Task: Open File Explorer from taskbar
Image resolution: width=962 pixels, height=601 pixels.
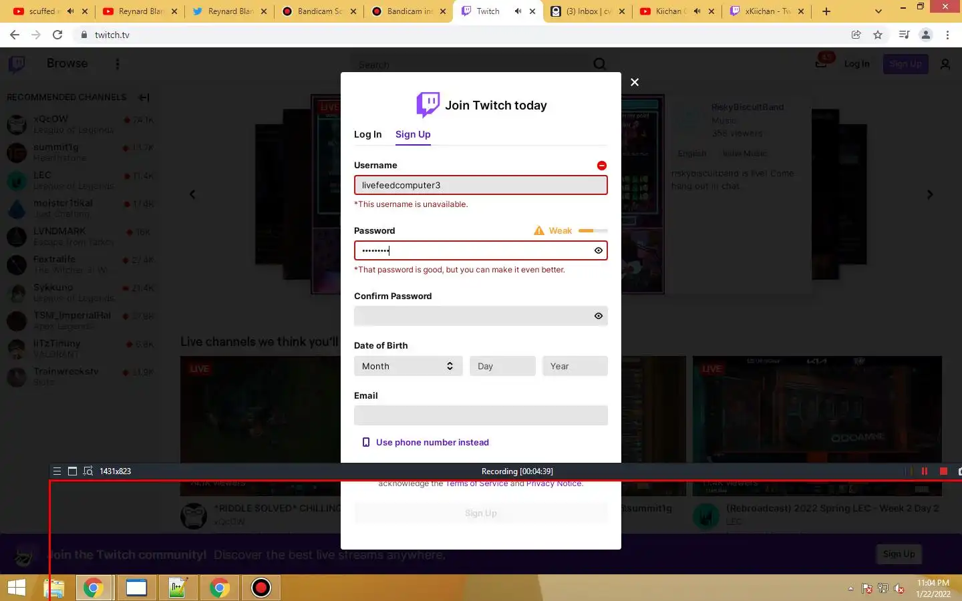Action: click(54, 588)
